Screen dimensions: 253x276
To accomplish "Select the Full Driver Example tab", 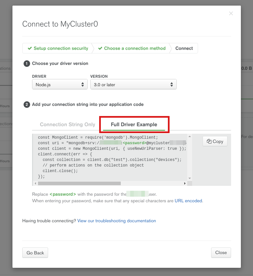I will 134,125.
